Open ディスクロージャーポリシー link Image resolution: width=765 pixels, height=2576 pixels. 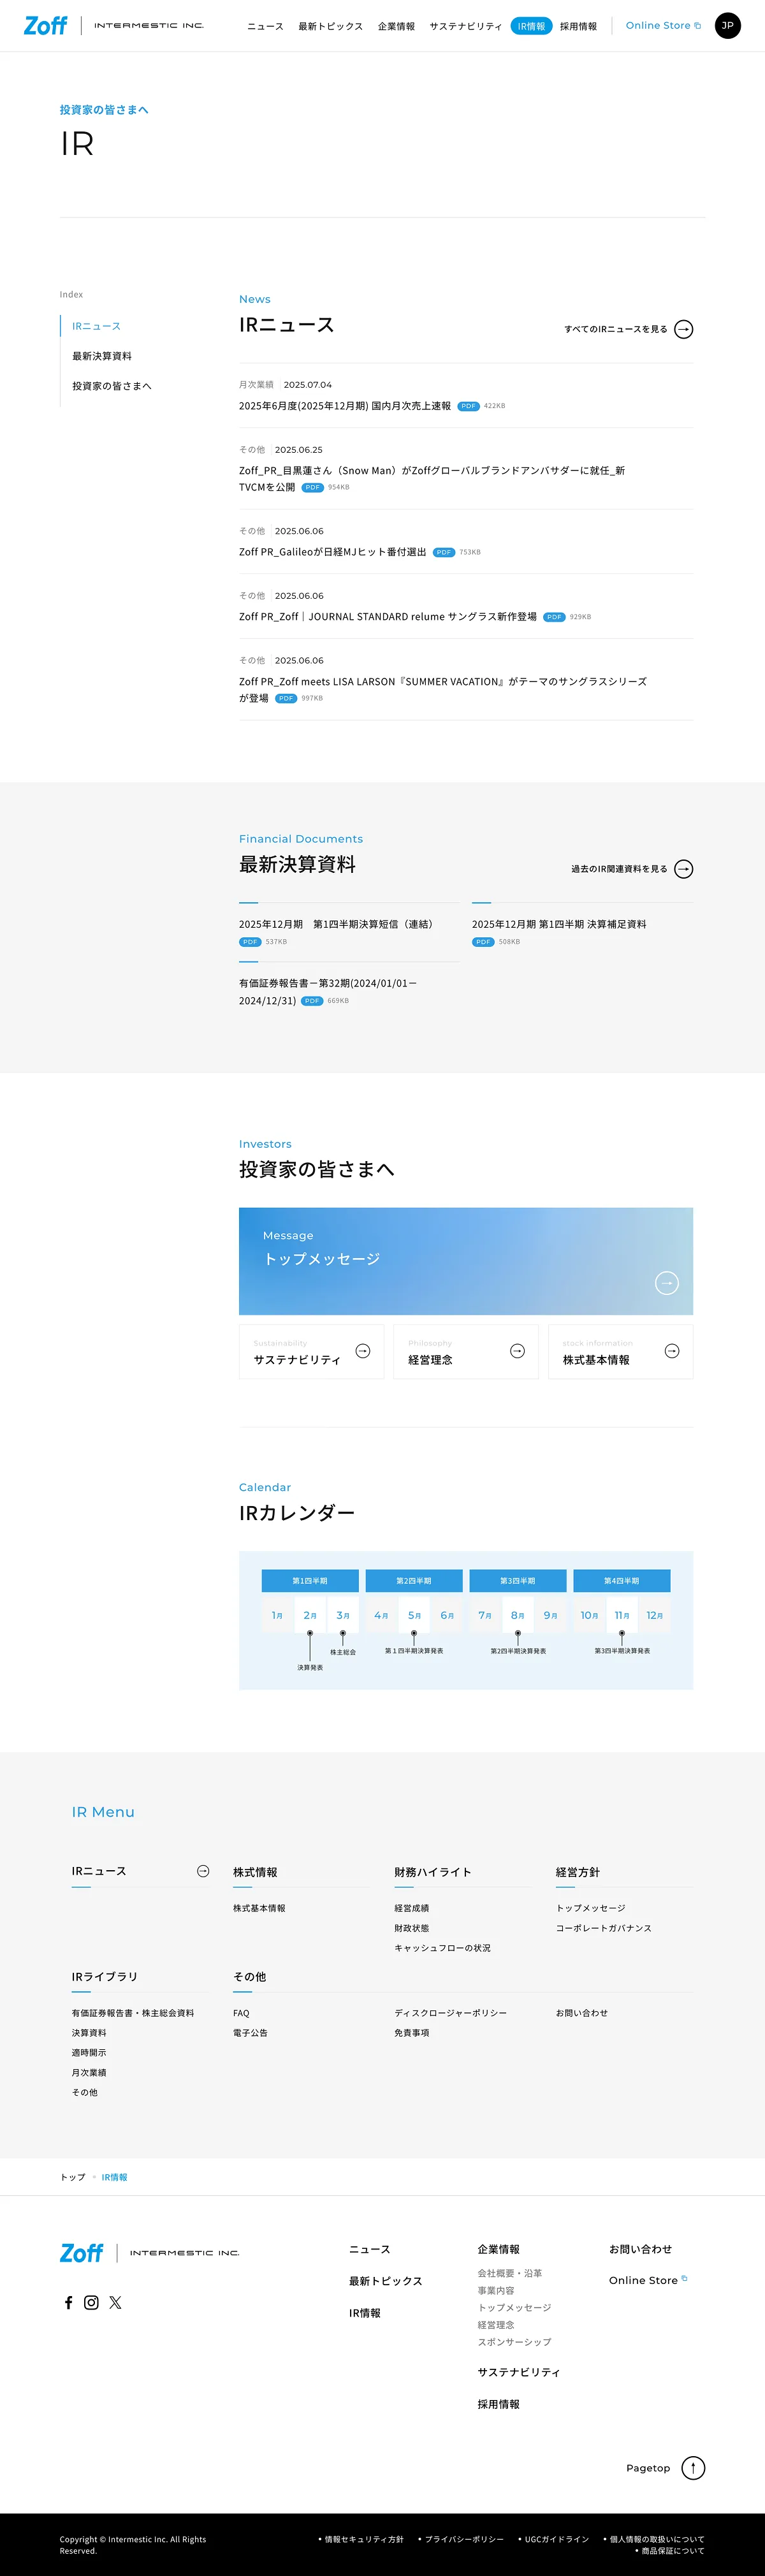click(x=450, y=2013)
